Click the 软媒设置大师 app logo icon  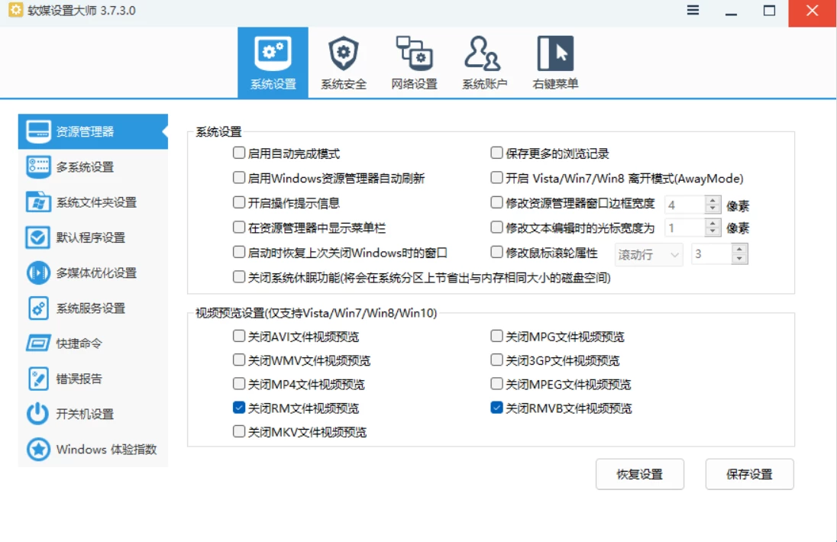point(15,10)
